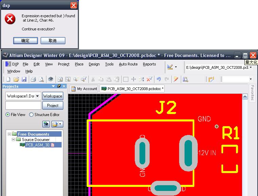Click the empty project name input field
The height and width of the screenshot is (196, 258).
click(x=23, y=106)
